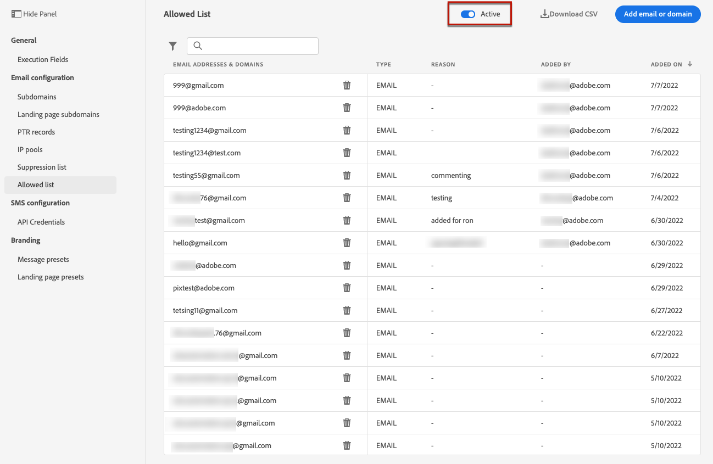Delete the pixtest@adobe.com entry
713x464 pixels.
(x=347, y=288)
